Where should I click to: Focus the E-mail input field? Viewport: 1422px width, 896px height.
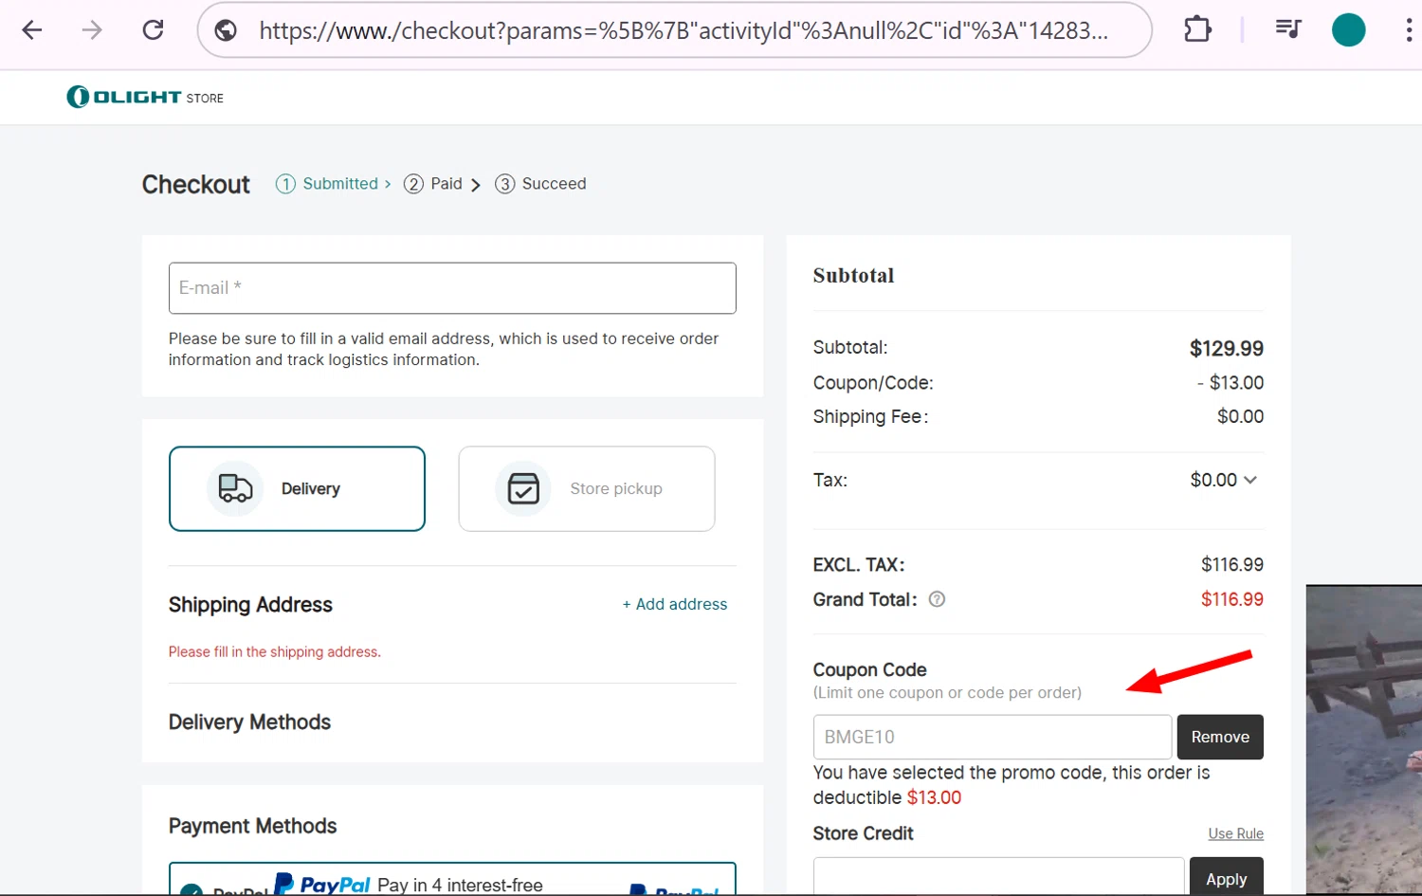coord(452,288)
